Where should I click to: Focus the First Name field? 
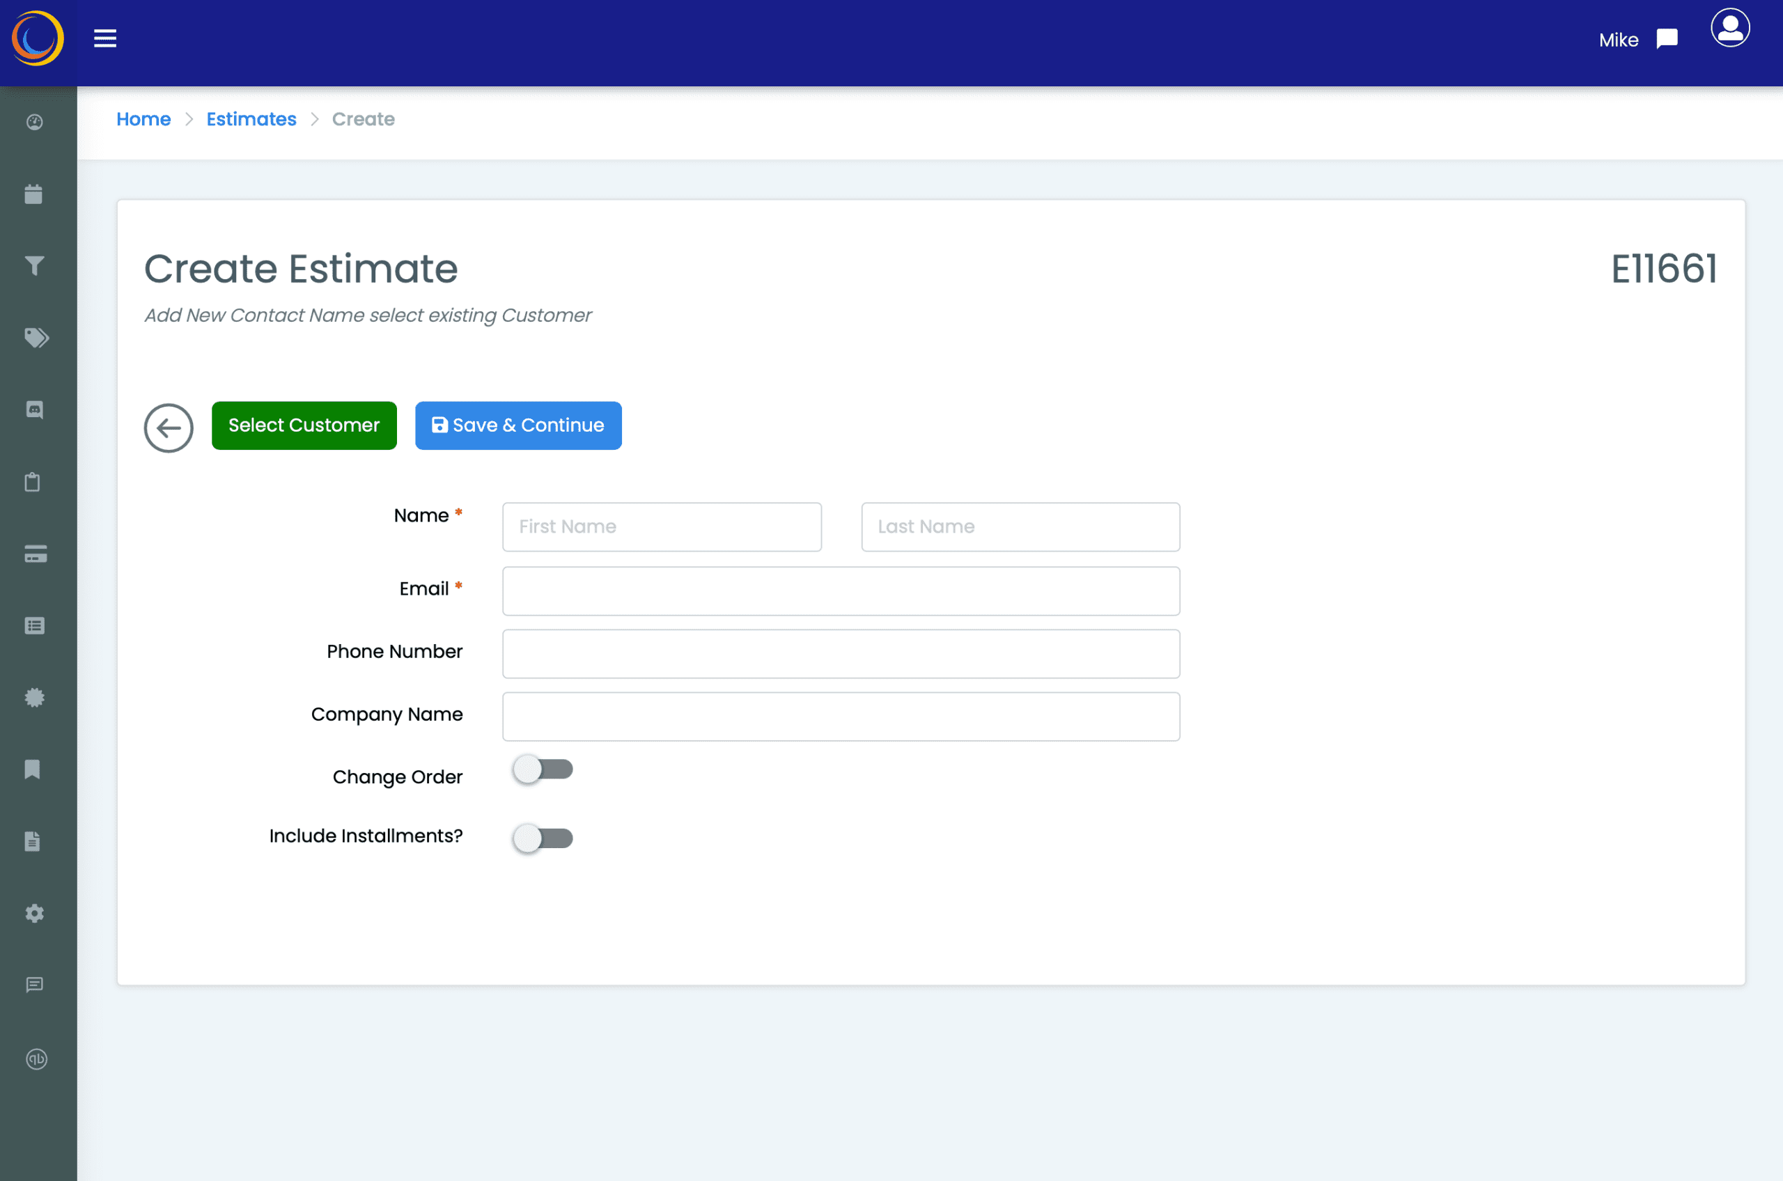coord(662,526)
